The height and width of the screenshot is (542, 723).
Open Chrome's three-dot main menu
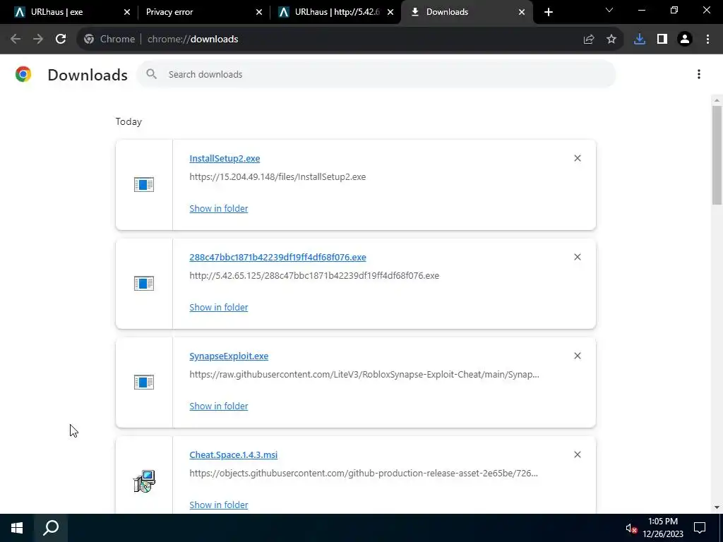tap(707, 40)
